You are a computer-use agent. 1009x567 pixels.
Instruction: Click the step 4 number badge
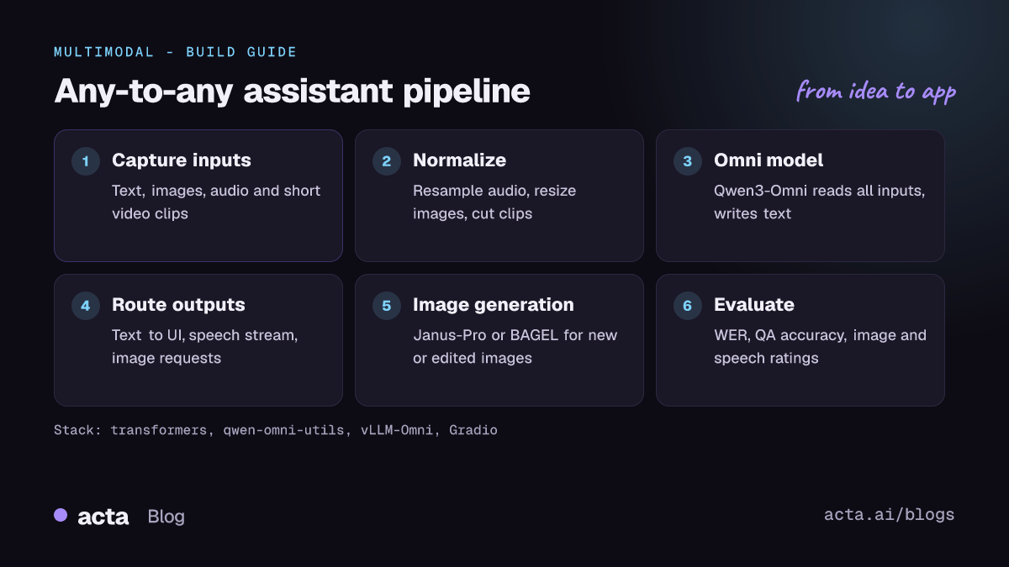pos(86,306)
